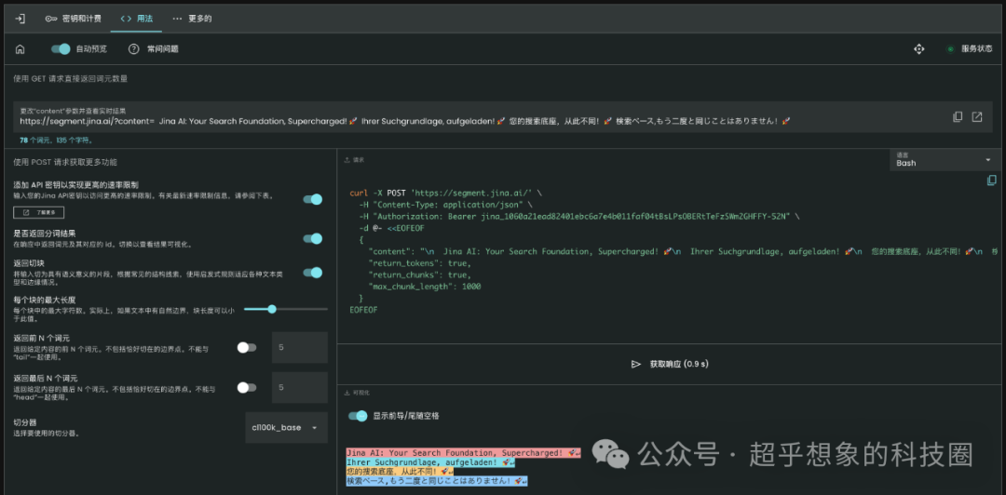Expand the cl100k_base tokenizer dropdown

[x=286, y=427]
